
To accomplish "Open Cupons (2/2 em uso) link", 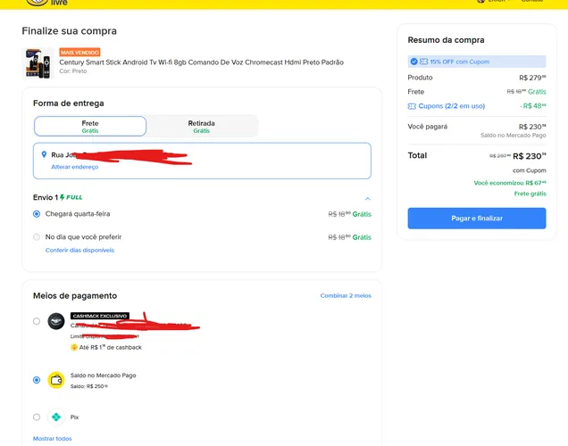I will click(x=451, y=106).
